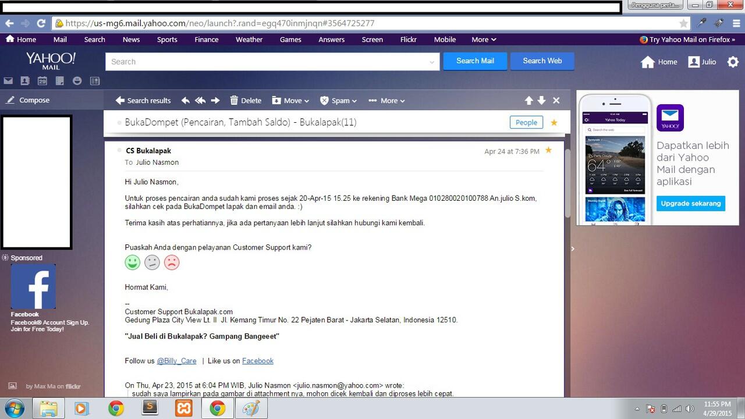
Task: Click the Search Mail button
Action: click(x=475, y=61)
